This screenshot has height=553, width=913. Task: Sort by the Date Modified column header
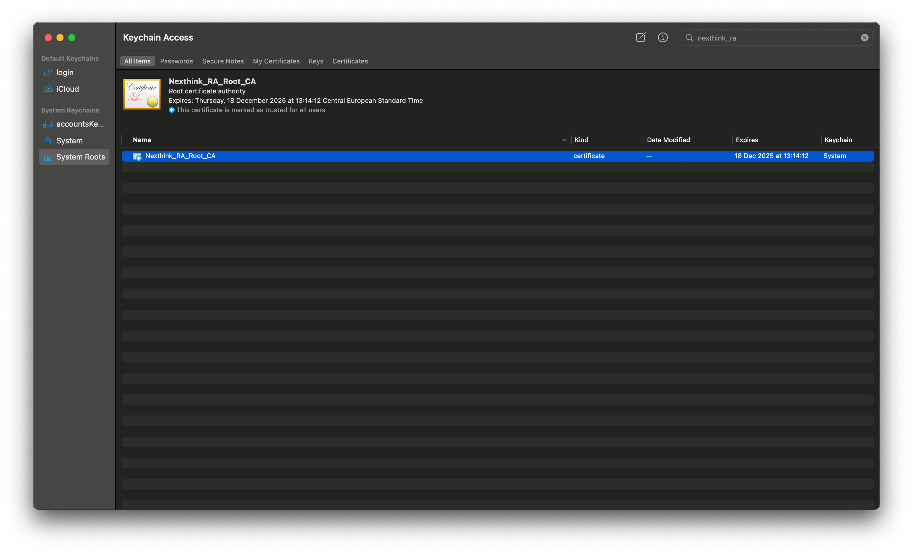668,140
